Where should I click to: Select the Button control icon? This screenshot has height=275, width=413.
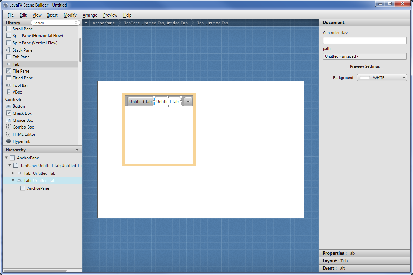9,106
